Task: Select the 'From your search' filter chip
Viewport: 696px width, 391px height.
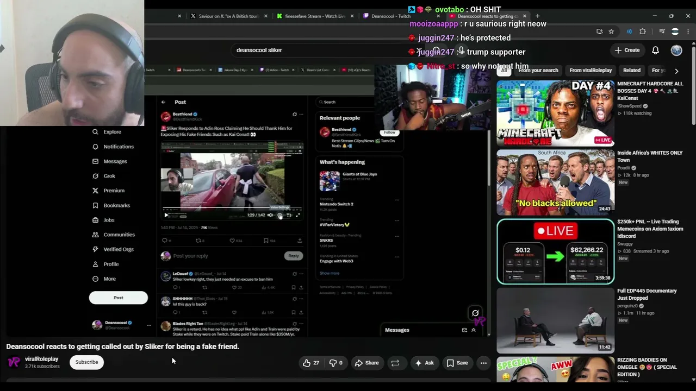Action: click(538, 71)
